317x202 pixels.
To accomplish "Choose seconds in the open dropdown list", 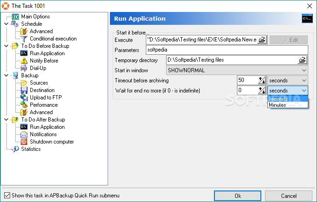I will pyautogui.click(x=288, y=99).
